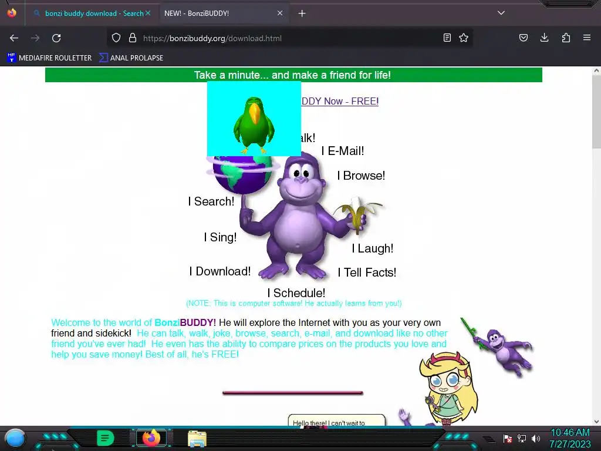Click the NOTE: This is computer software text

[x=294, y=304]
